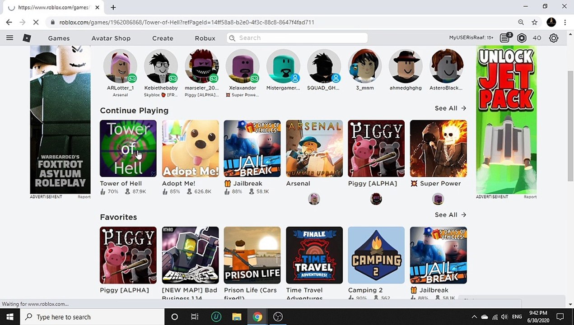Screen dimensions: 574x325
Task: Go back to the previous page
Action: [9, 22]
